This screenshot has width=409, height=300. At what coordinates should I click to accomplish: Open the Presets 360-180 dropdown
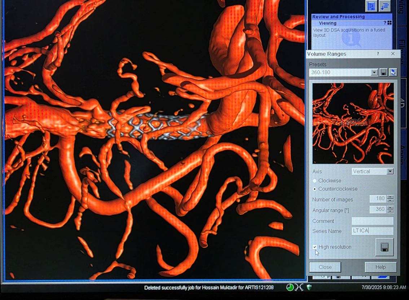tap(374, 72)
